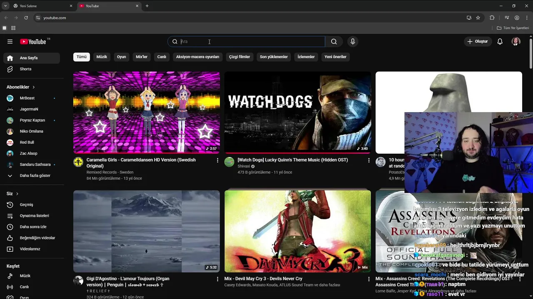Open Poyraz Kaptan channel subscription
The width and height of the screenshot is (533, 299).
pos(32,120)
